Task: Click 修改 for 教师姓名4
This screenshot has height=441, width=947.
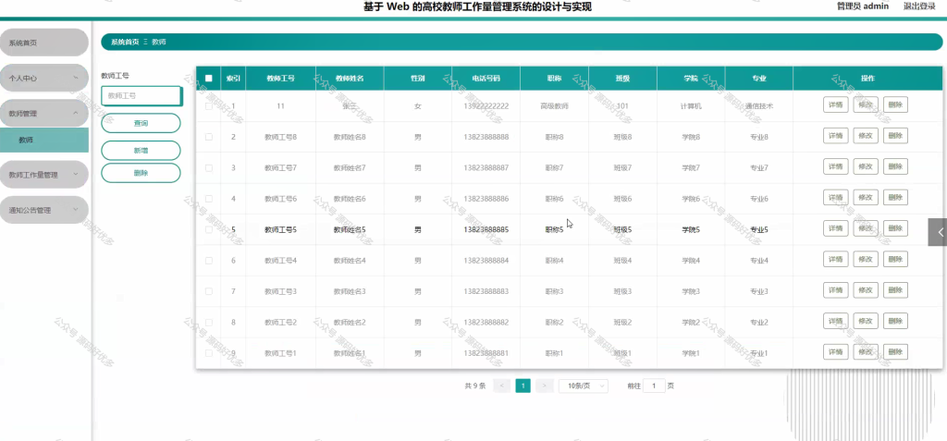Action: coord(866,259)
